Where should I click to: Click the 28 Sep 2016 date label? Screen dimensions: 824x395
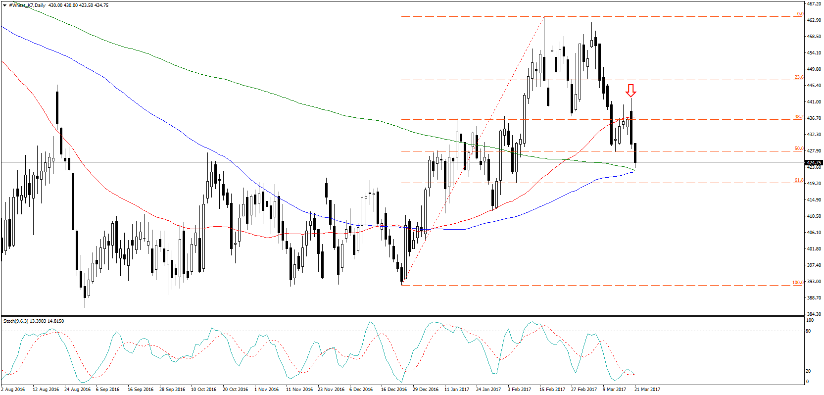(172, 390)
